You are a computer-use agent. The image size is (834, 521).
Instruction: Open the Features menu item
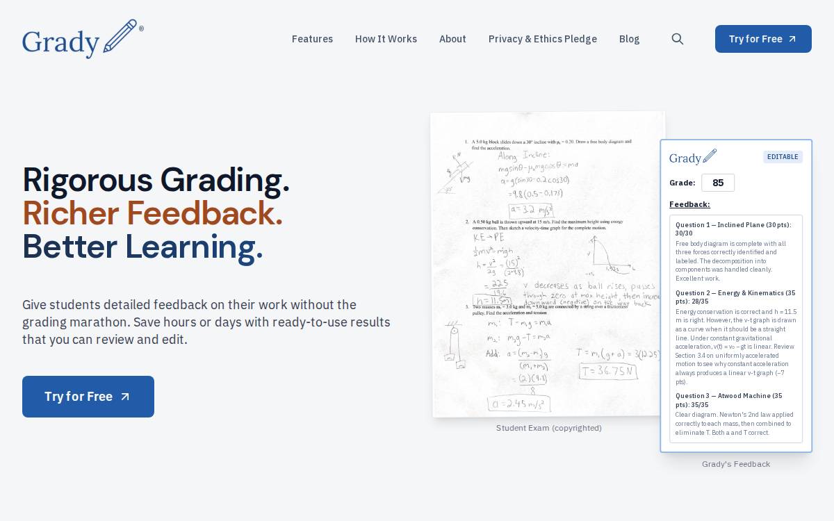pos(312,39)
